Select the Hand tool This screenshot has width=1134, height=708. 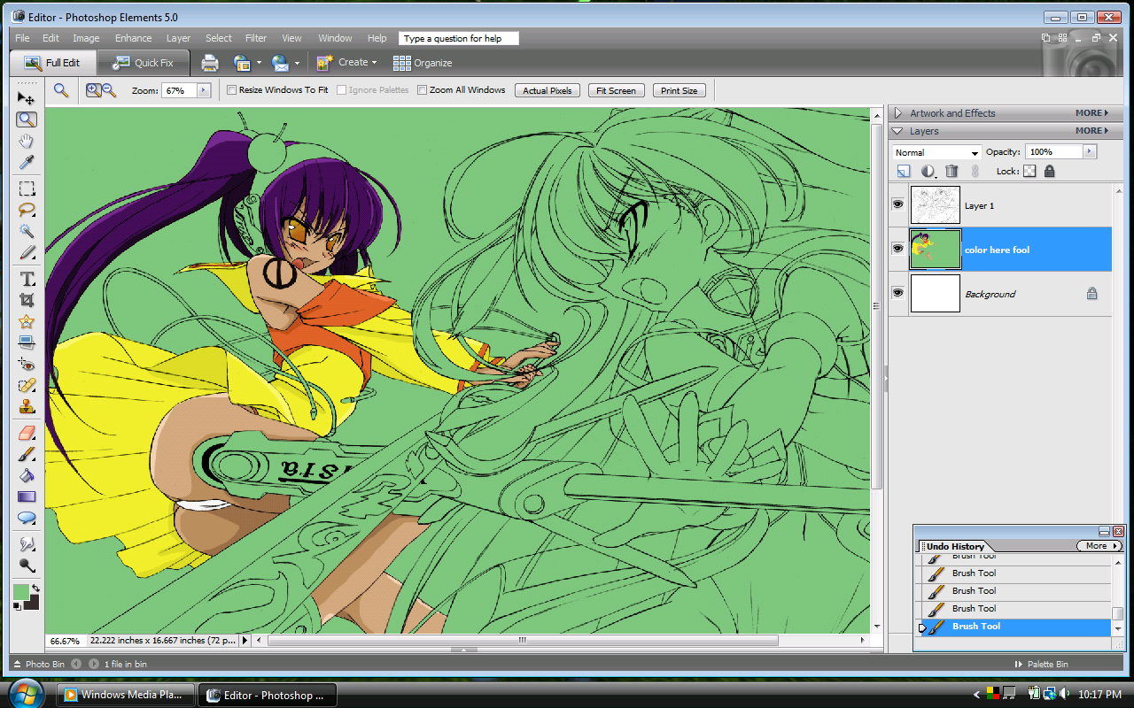27,142
